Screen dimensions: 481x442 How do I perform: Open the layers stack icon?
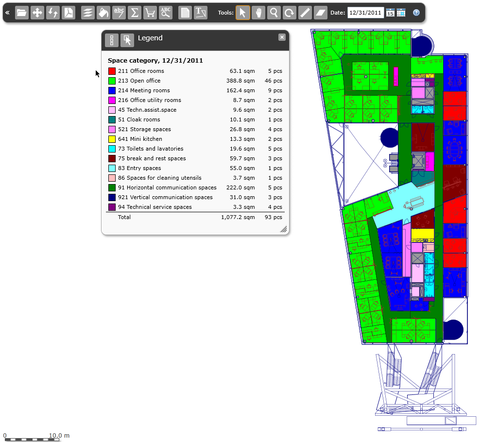88,13
